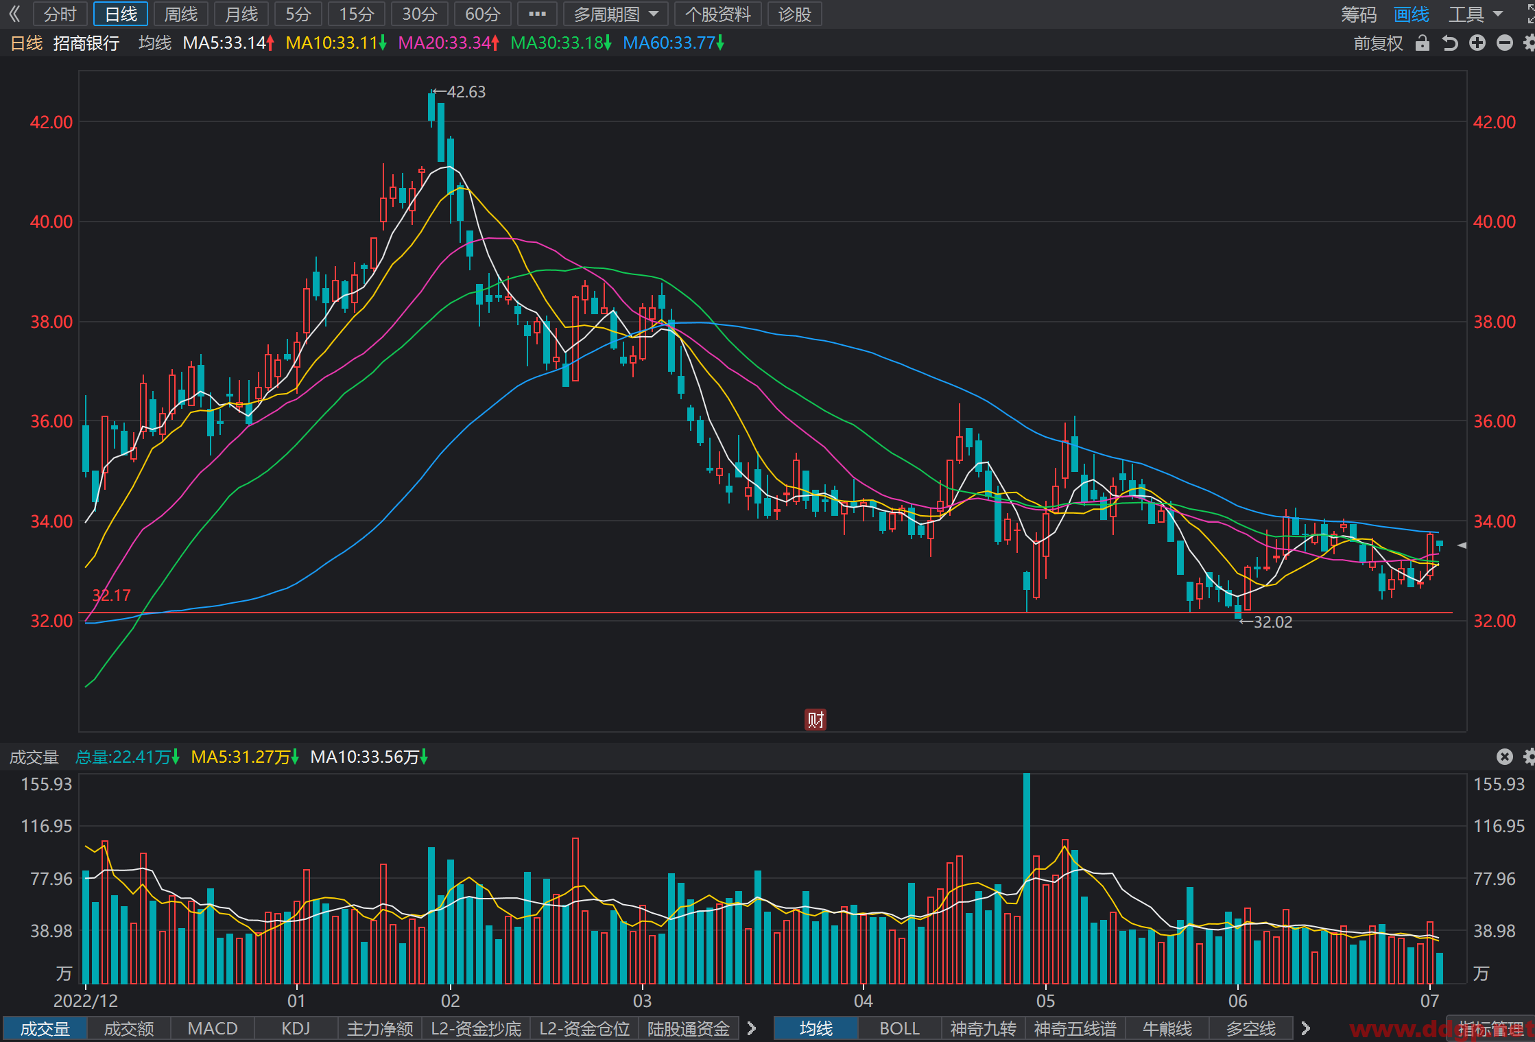Open 个股资料 stock info
Viewport: 1535px width, 1042px height.
pos(717,14)
